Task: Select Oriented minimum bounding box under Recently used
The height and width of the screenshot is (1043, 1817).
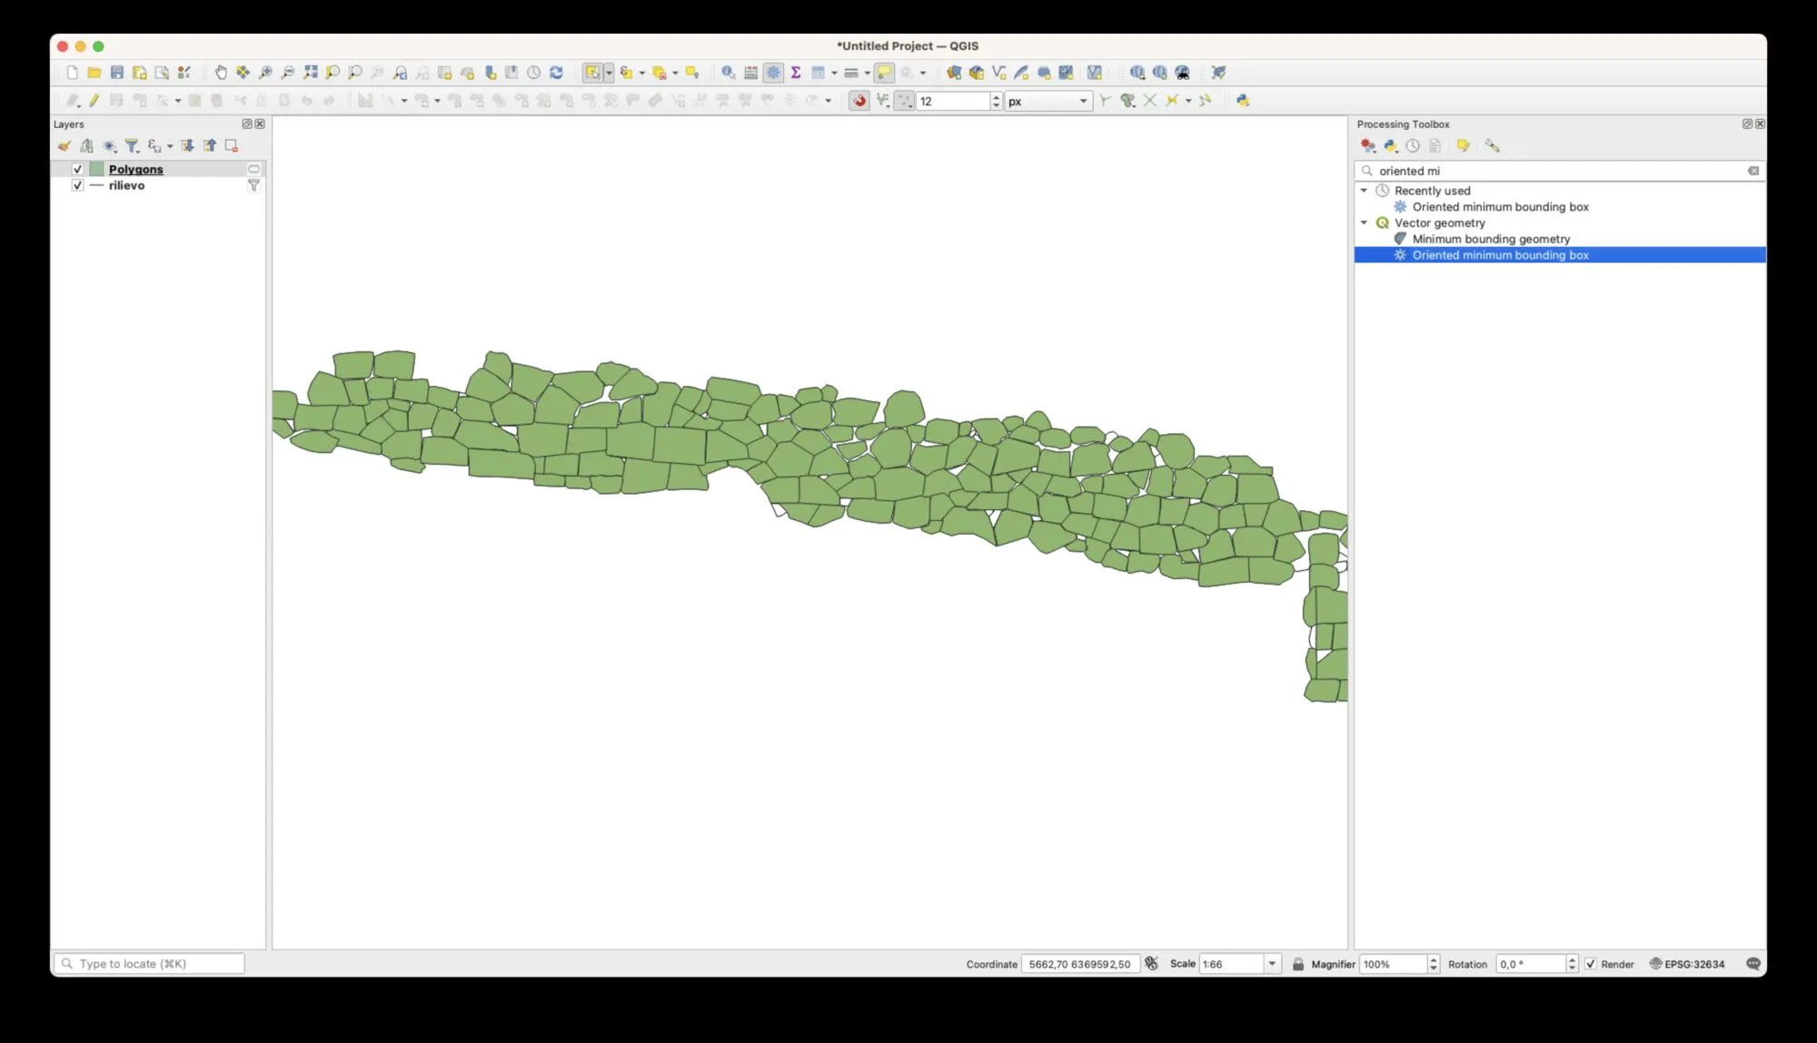Action: 1500,207
